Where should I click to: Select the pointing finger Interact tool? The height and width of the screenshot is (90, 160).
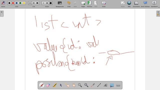coord(67,85)
